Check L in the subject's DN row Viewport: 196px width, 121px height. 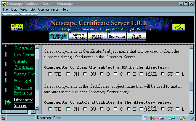pos(177,74)
